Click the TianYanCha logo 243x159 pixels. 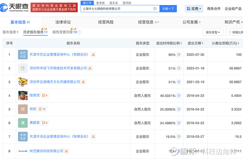pos(14,8)
